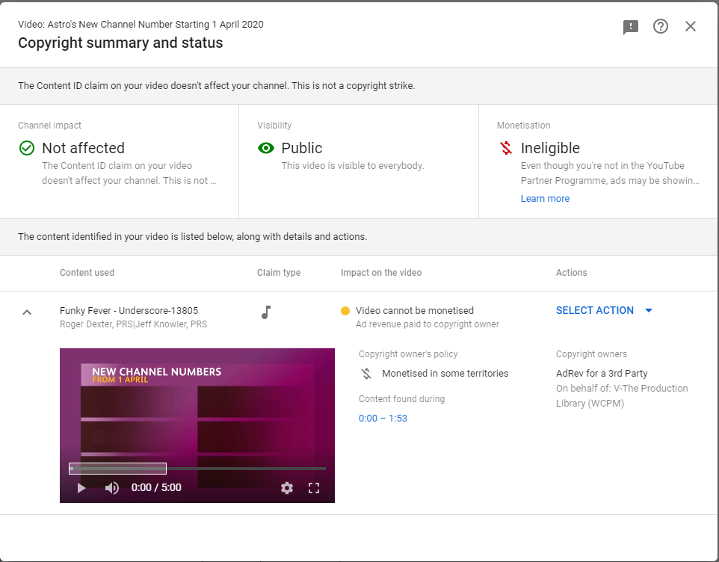Image resolution: width=719 pixels, height=562 pixels.
Task: Click the 'Public' visibility heading
Action: coord(302,148)
